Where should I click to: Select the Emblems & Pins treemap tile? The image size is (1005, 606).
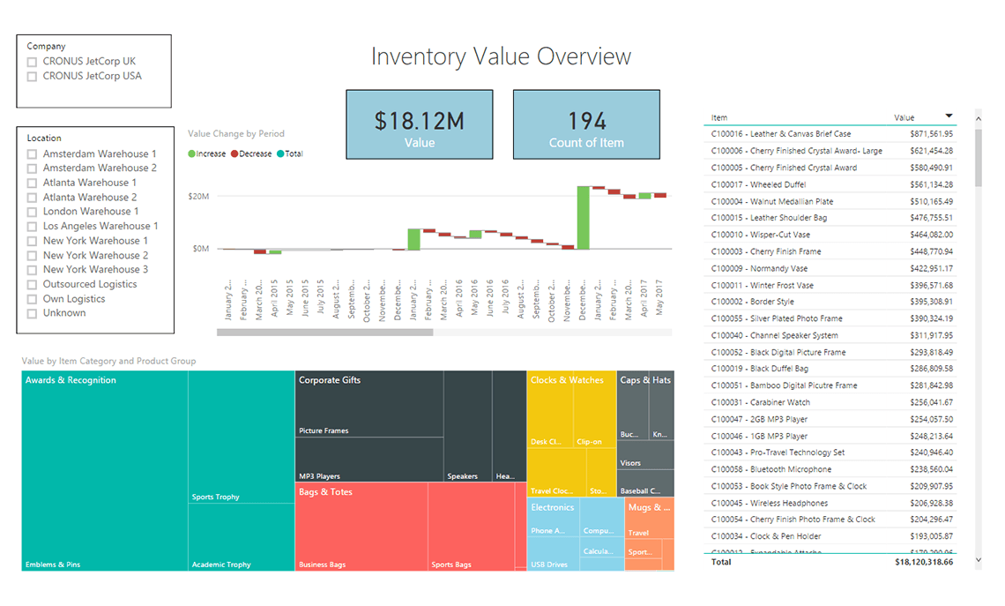click(x=105, y=471)
